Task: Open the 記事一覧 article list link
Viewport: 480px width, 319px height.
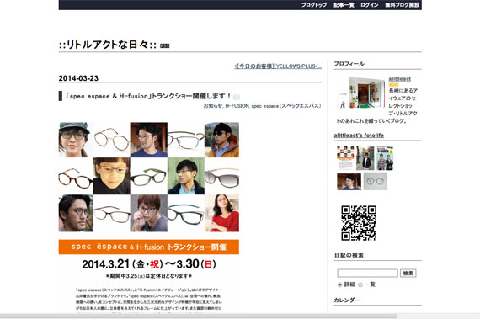Action: click(x=344, y=5)
